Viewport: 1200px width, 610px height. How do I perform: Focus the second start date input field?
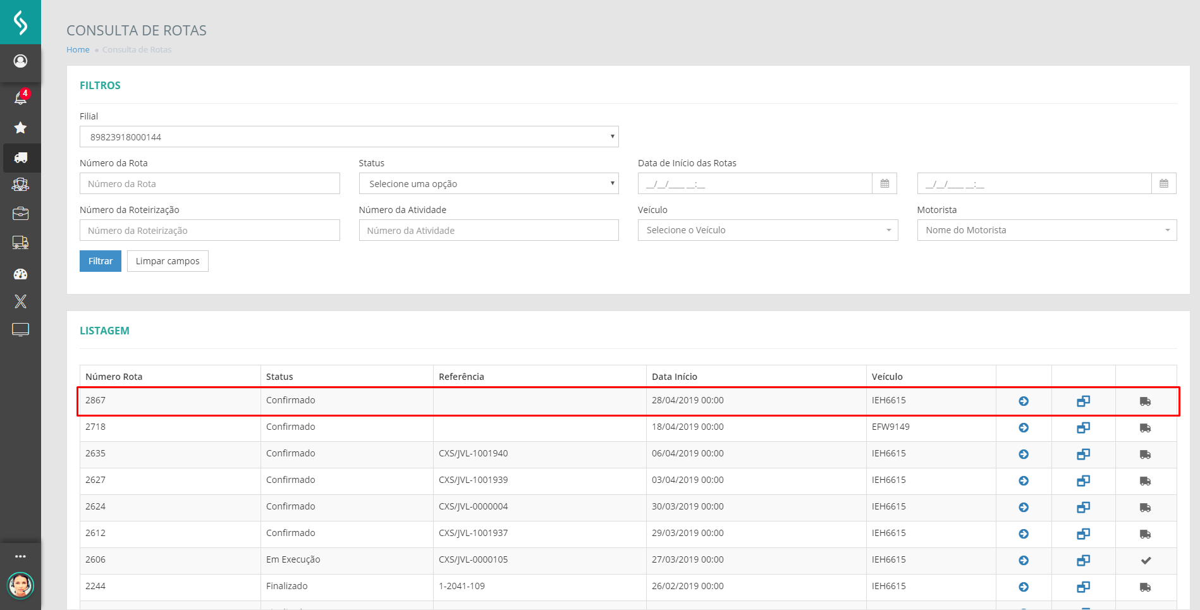point(1034,183)
